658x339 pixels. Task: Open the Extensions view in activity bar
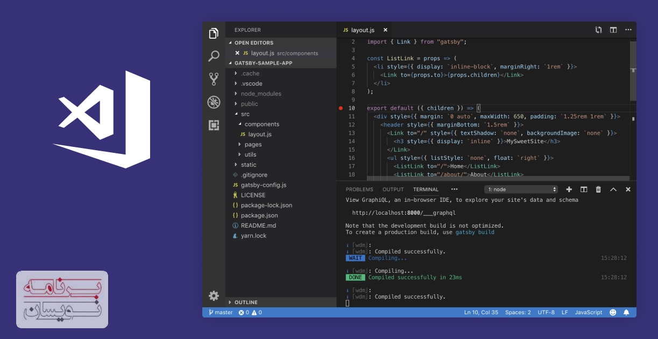pyautogui.click(x=214, y=125)
